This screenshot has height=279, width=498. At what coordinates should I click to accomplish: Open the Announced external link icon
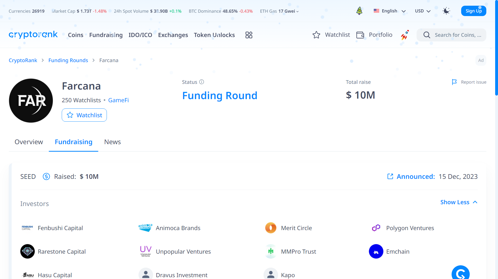[390, 177]
